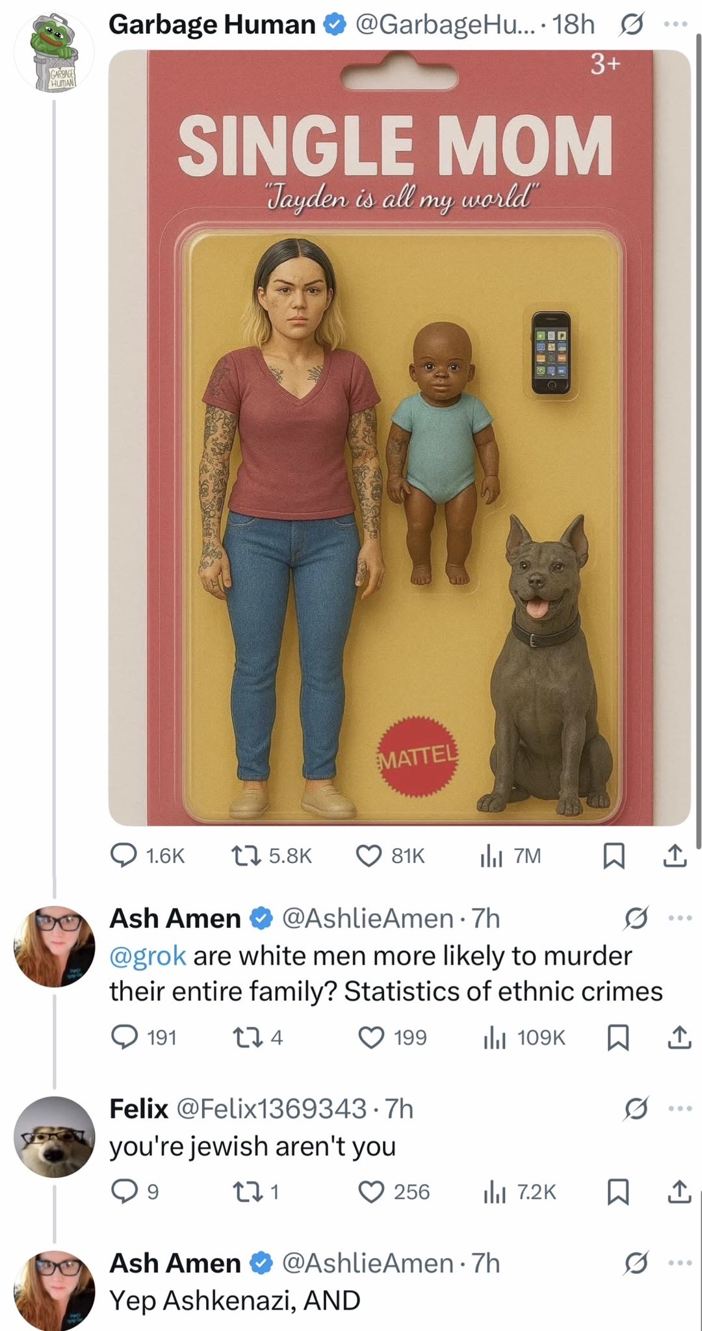Like Ash Amen's @grok question reply

pyautogui.click(x=372, y=1037)
